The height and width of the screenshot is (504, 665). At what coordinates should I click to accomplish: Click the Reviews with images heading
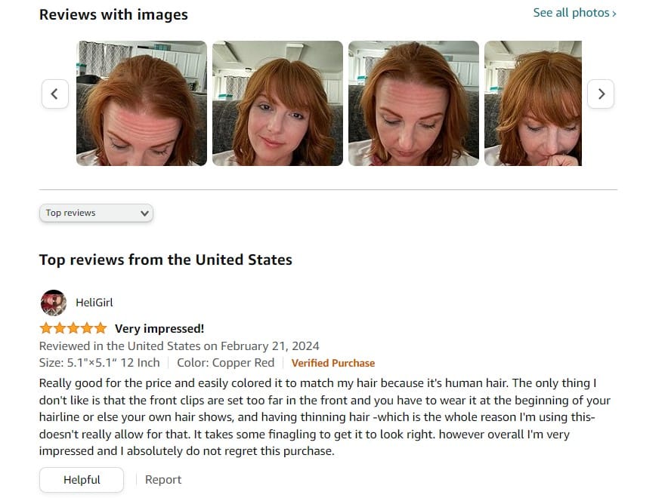point(113,14)
